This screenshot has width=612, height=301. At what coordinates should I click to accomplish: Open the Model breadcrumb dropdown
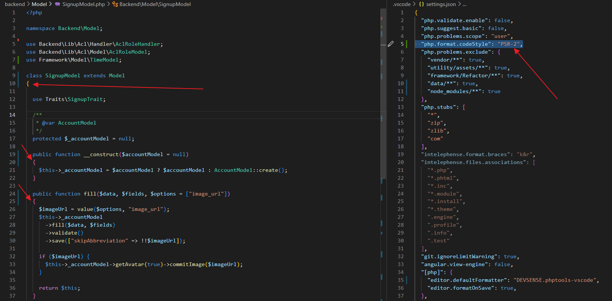39,4
